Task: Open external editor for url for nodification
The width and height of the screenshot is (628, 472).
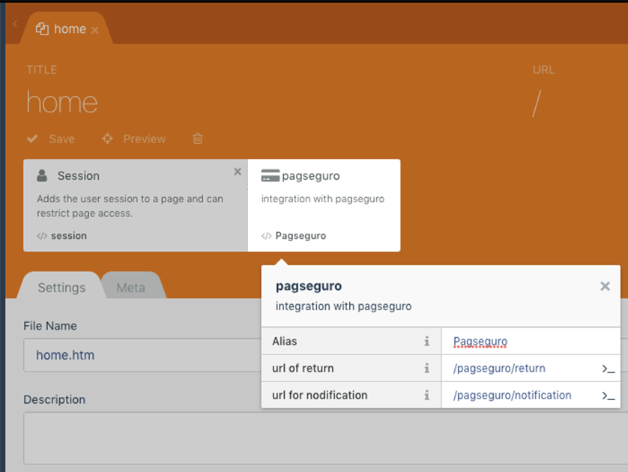Action: pyautogui.click(x=609, y=396)
